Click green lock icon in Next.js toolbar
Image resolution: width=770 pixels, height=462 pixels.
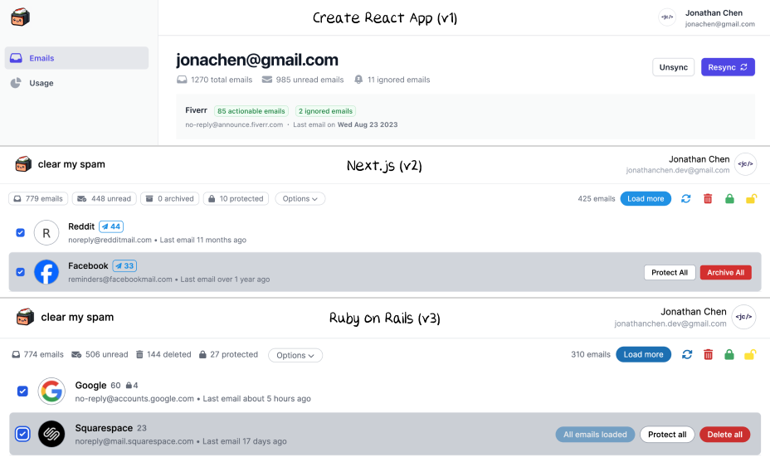(729, 198)
